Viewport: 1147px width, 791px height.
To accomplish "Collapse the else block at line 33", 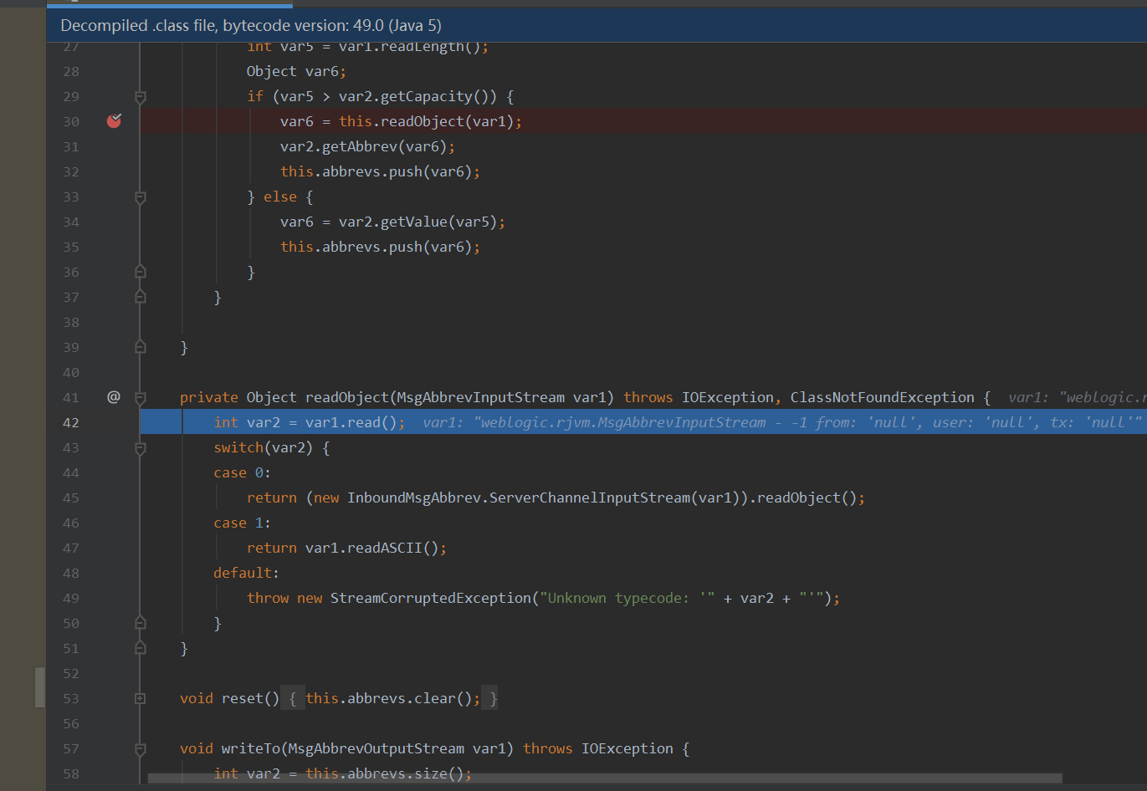I will [141, 197].
